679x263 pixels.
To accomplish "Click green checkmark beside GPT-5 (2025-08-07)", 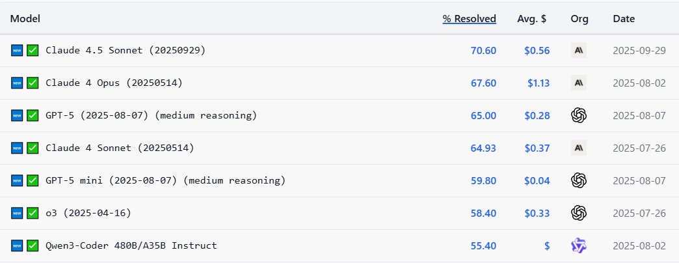I will pyautogui.click(x=33, y=115).
